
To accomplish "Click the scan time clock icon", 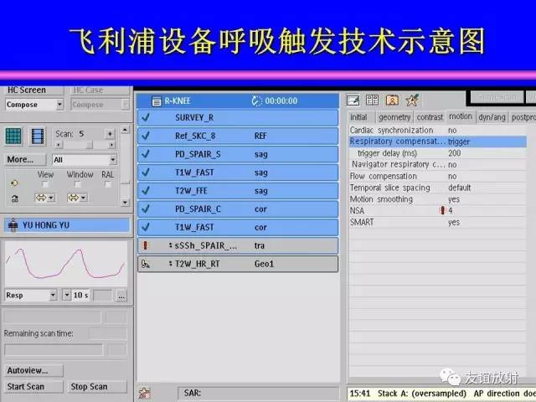I will coord(256,100).
